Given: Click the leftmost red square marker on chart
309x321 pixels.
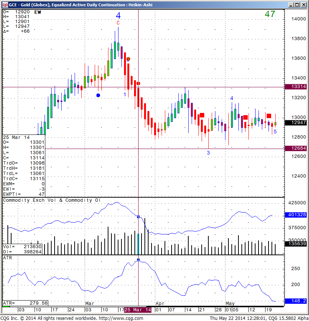Looking at the screenshot, I should click(x=202, y=115).
